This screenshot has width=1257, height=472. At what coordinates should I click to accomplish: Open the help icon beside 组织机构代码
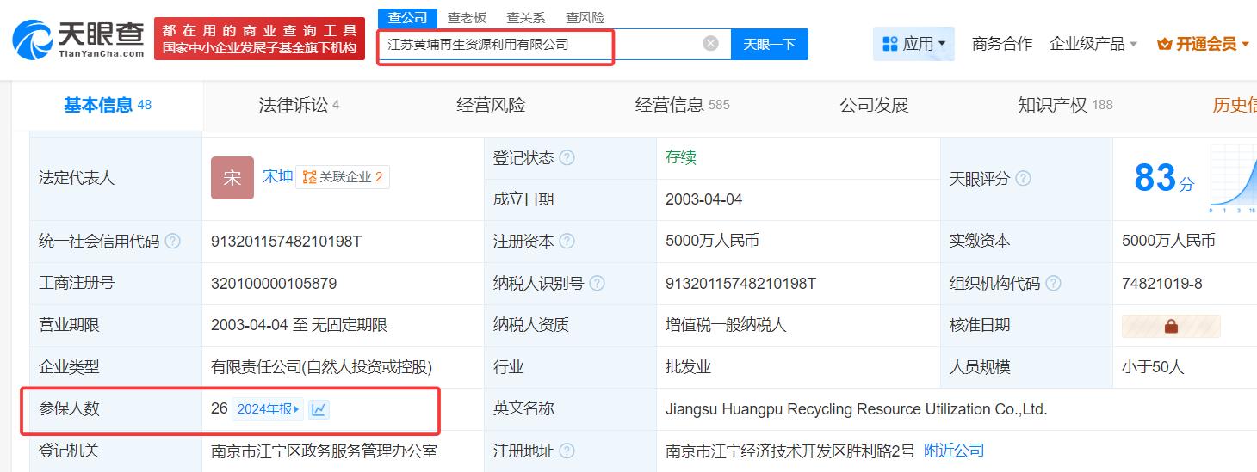point(1053,284)
